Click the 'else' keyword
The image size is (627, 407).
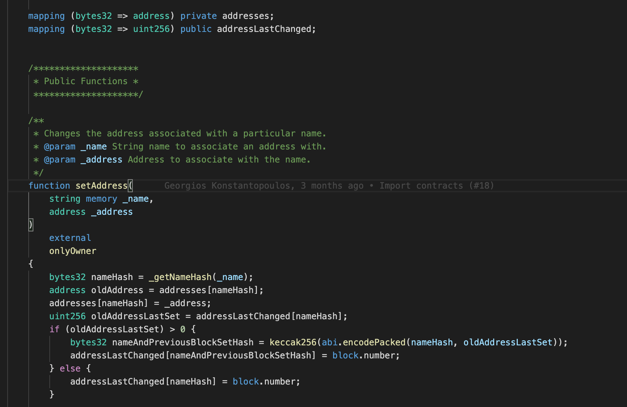70,369
